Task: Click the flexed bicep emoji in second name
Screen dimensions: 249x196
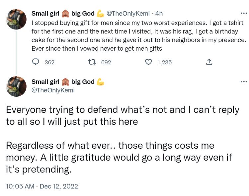Action: coord(100,82)
